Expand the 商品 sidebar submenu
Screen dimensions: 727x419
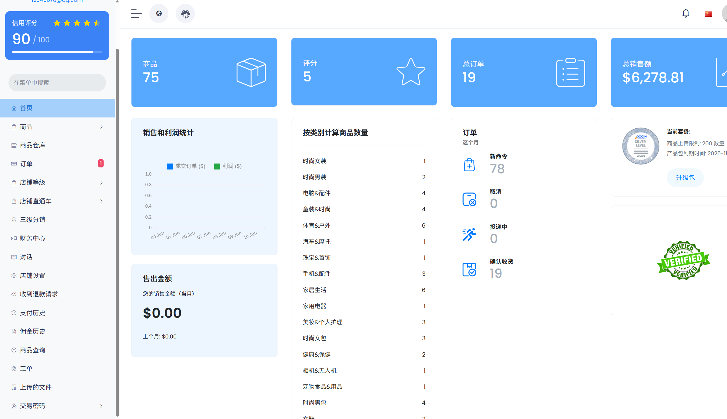tap(101, 127)
